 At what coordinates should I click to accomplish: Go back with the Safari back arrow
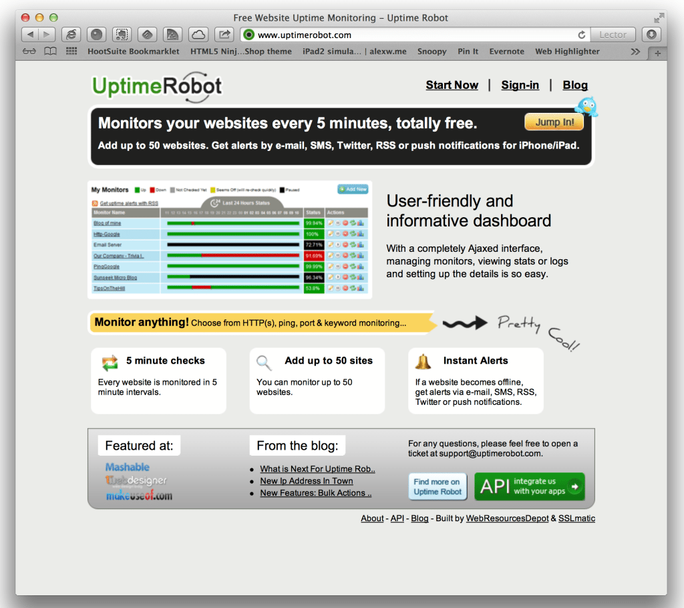pyautogui.click(x=29, y=35)
